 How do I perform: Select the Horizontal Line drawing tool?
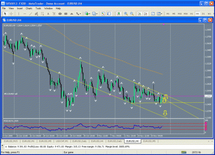tap(25, 13)
